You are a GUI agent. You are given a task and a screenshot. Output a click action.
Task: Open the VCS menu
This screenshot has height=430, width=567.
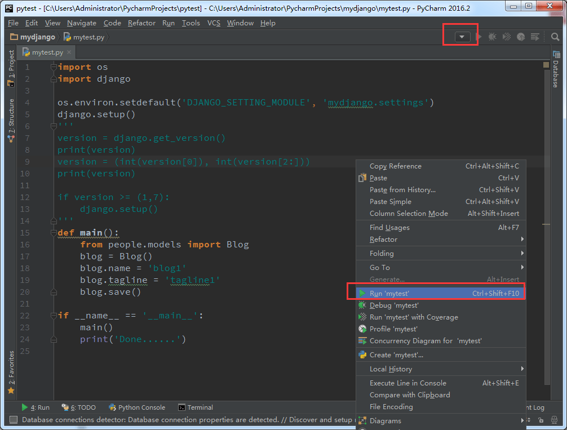[x=214, y=23]
